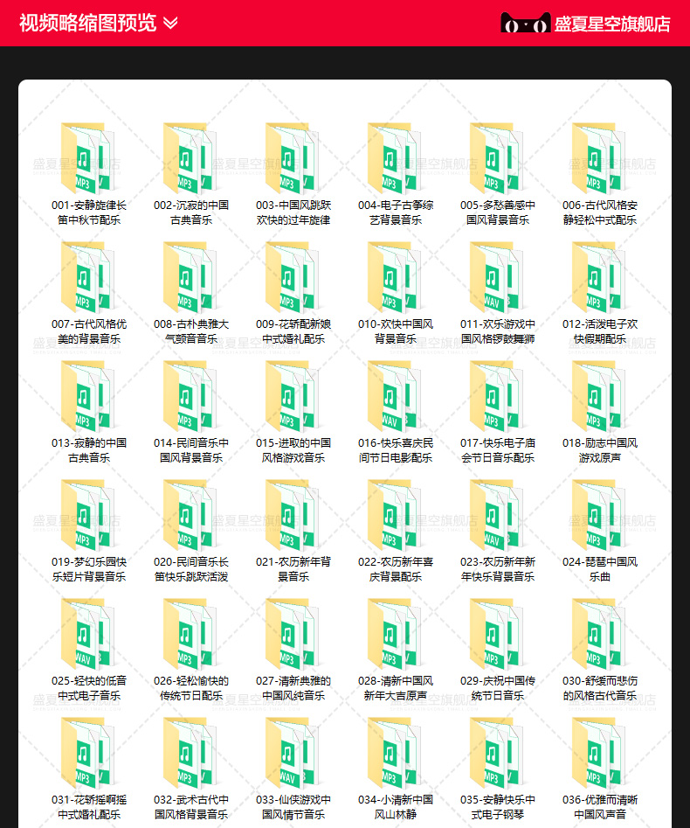This screenshot has height=828, width=690.
Task: Expand the 视频略缩图预览 chevron arrow
Action: [x=170, y=24]
